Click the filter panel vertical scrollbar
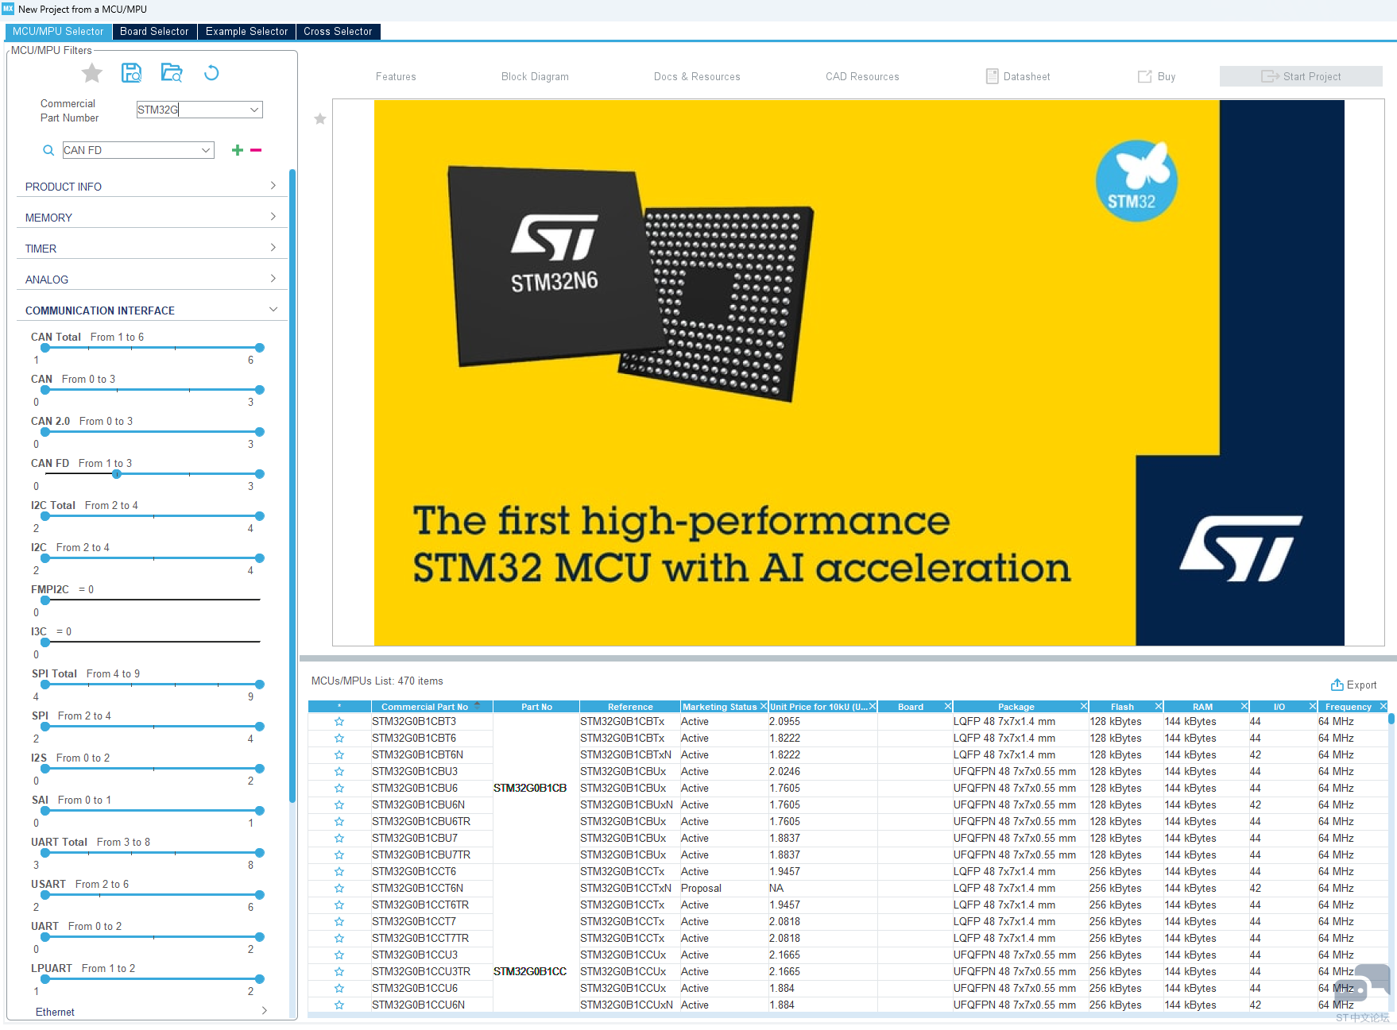This screenshot has width=1397, height=1030. [292, 484]
